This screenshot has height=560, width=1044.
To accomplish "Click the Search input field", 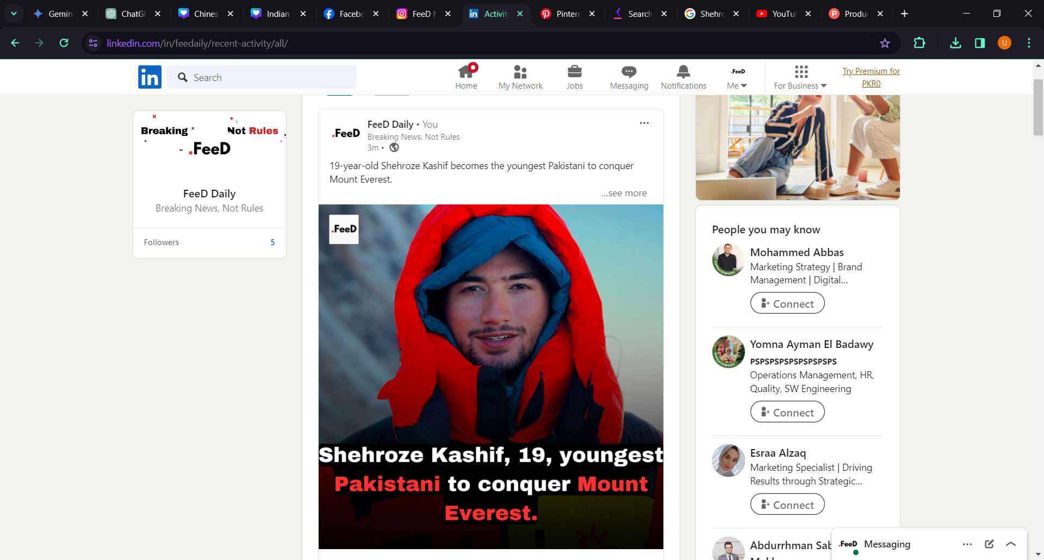I will pyautogui.click(x=262, y=77).
